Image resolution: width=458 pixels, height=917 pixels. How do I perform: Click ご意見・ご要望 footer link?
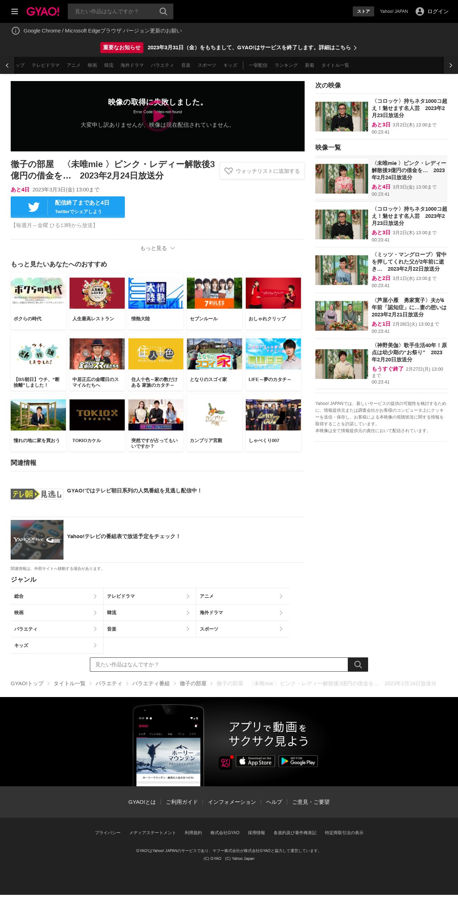[x=311, y=802]
